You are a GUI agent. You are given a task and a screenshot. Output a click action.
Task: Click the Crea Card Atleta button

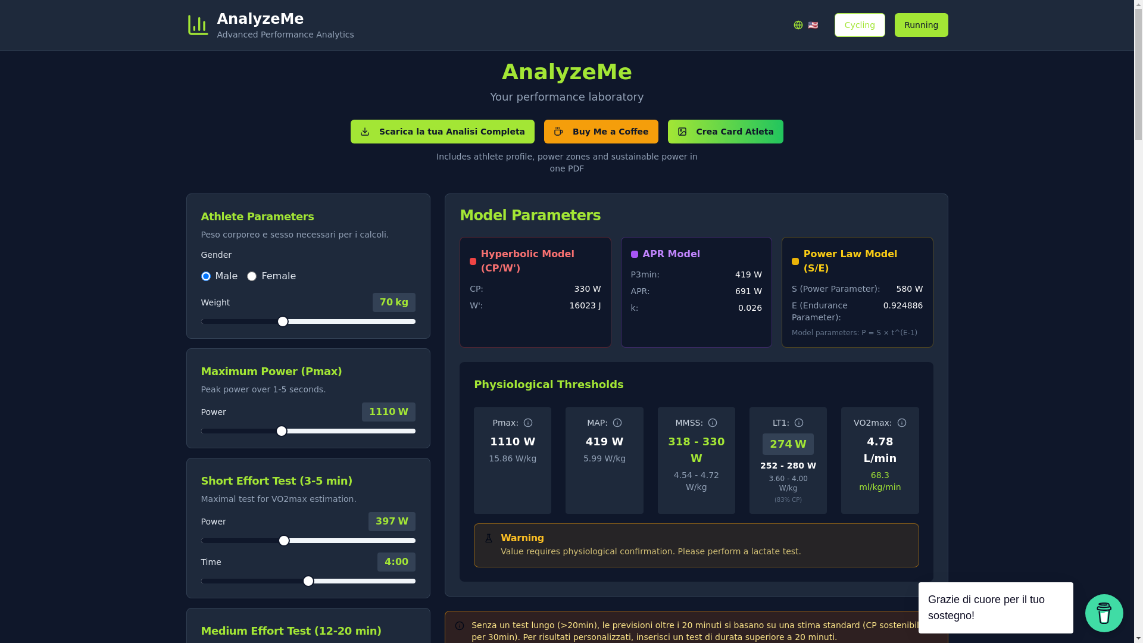click(x=725, y=132)
